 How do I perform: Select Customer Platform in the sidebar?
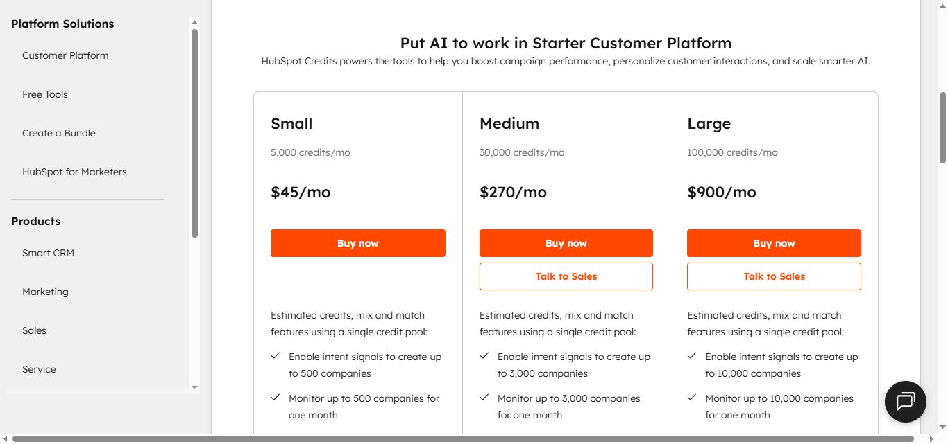pyautogui.click(x=65, y=55)
